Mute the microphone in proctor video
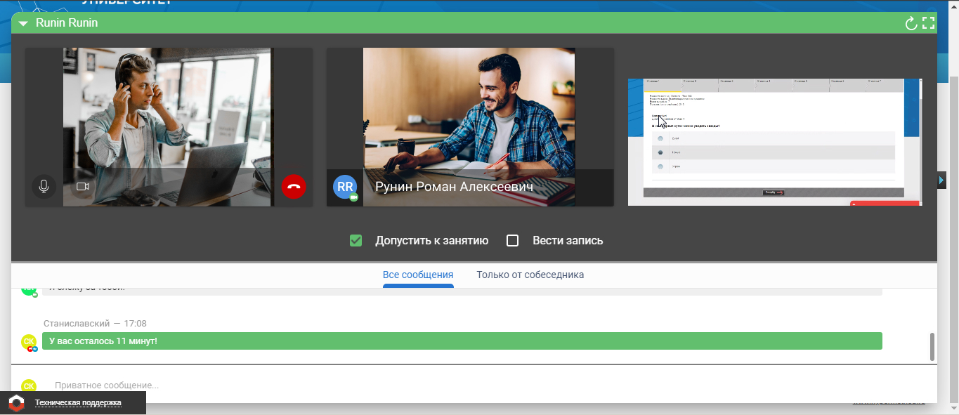The height and width of the screenshot is (415, 959). (44, 187)
